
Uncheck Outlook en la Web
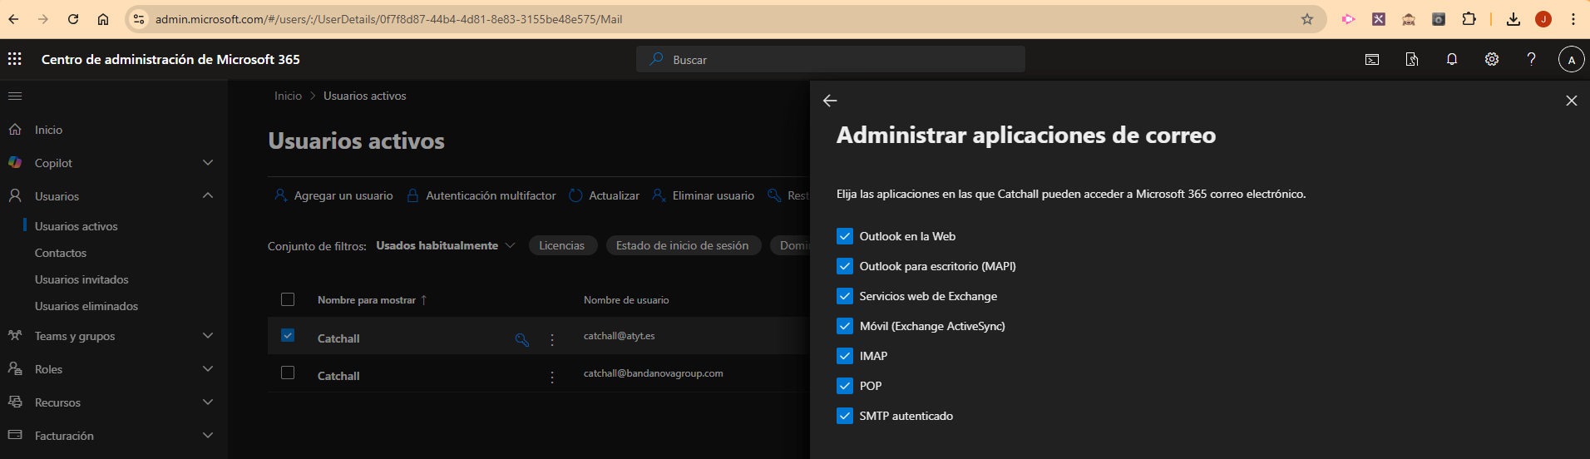click(x=845, y=236)
